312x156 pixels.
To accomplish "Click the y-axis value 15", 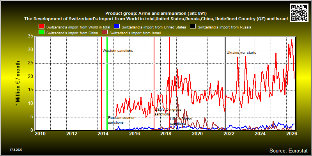I will pos(30,90).
